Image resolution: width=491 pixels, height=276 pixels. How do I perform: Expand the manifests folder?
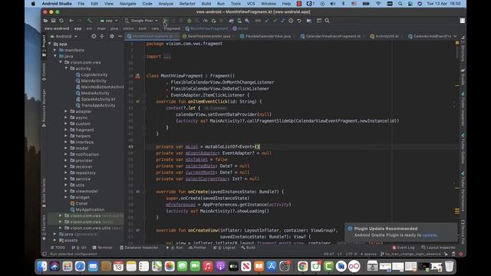tap(55, 50)
